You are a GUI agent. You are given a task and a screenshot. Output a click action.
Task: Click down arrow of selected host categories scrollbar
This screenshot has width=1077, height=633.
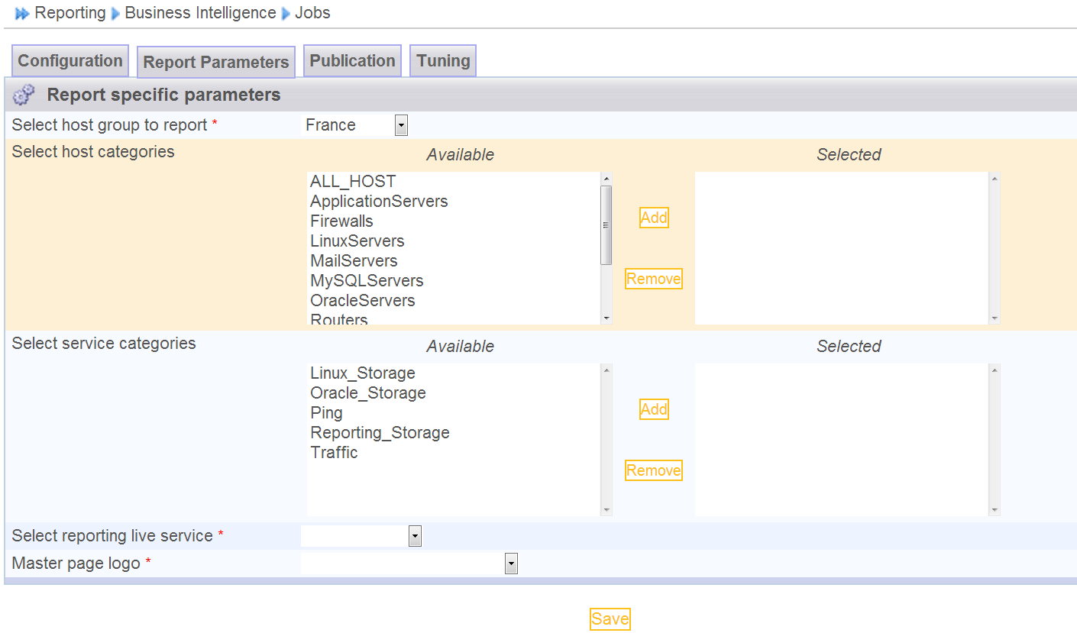tap(995, 318)
